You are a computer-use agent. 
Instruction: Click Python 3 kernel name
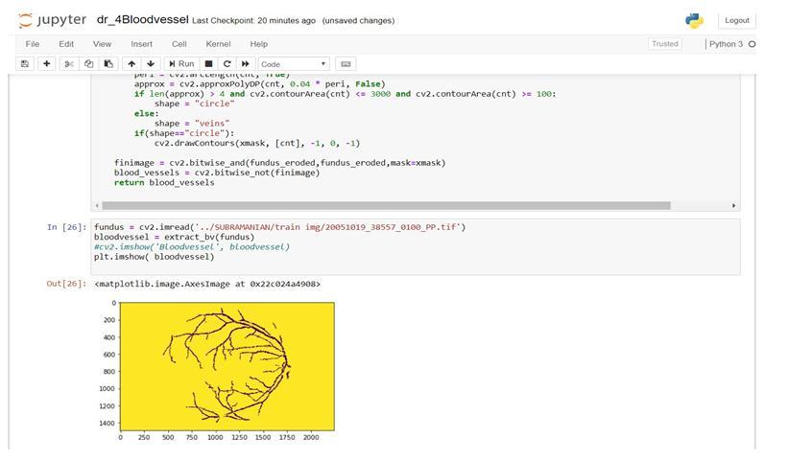pyautogui.click(x=726, y=44)
